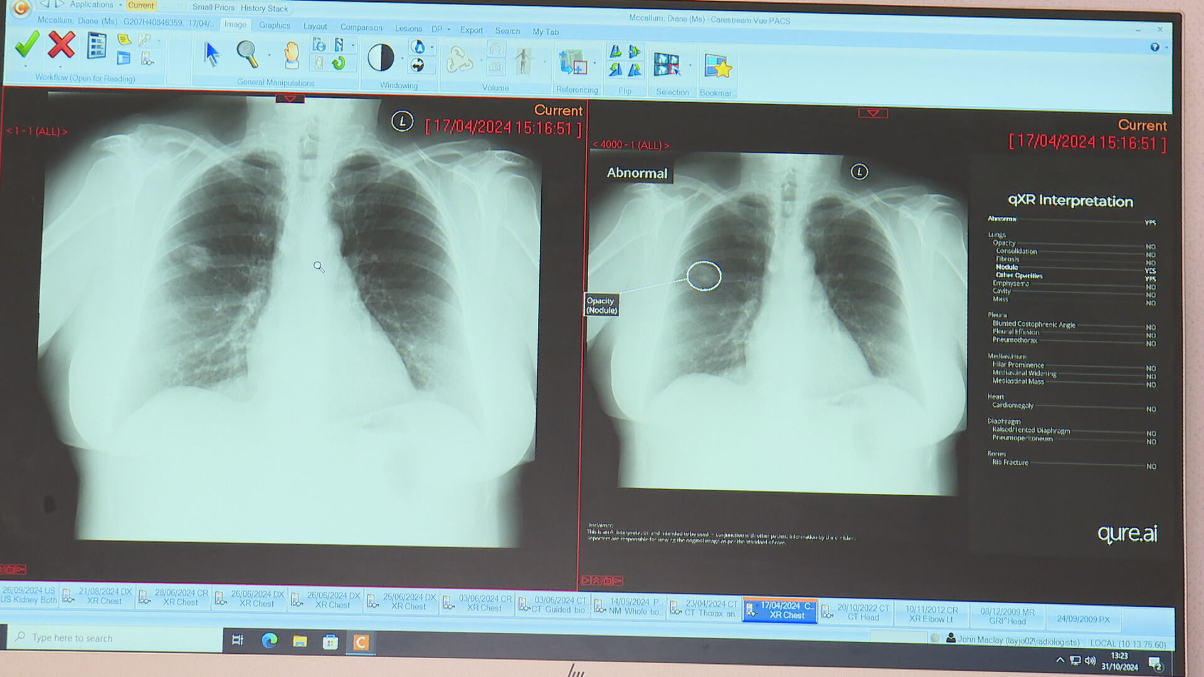This screenshot has height=677, width=1204.
Task: Select the magnifying glass zoom tool
Action: tap(247, 54)
